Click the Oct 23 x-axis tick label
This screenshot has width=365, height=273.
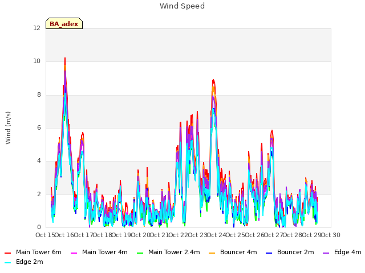(x=197, y=235)
